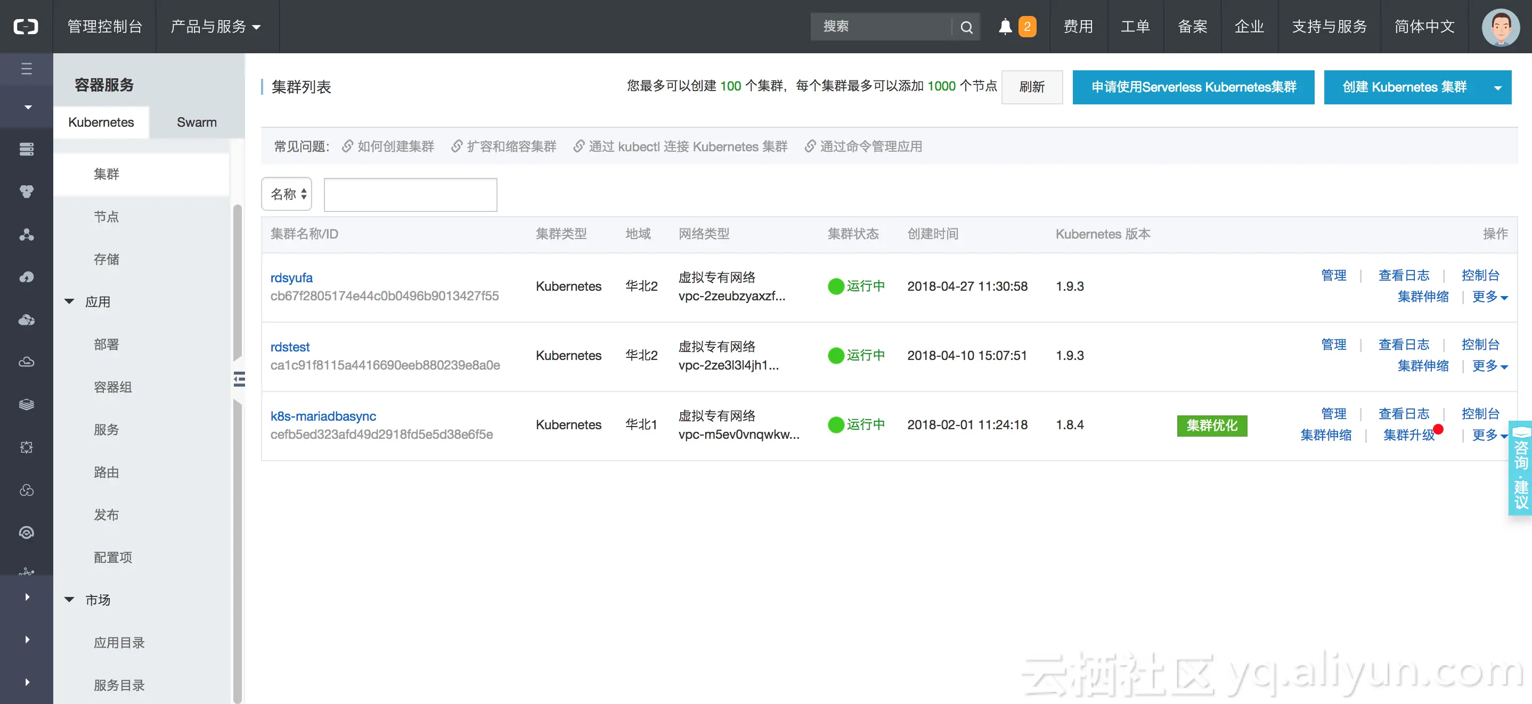Open the 名称 filter dropdown

tap(287, 194)
